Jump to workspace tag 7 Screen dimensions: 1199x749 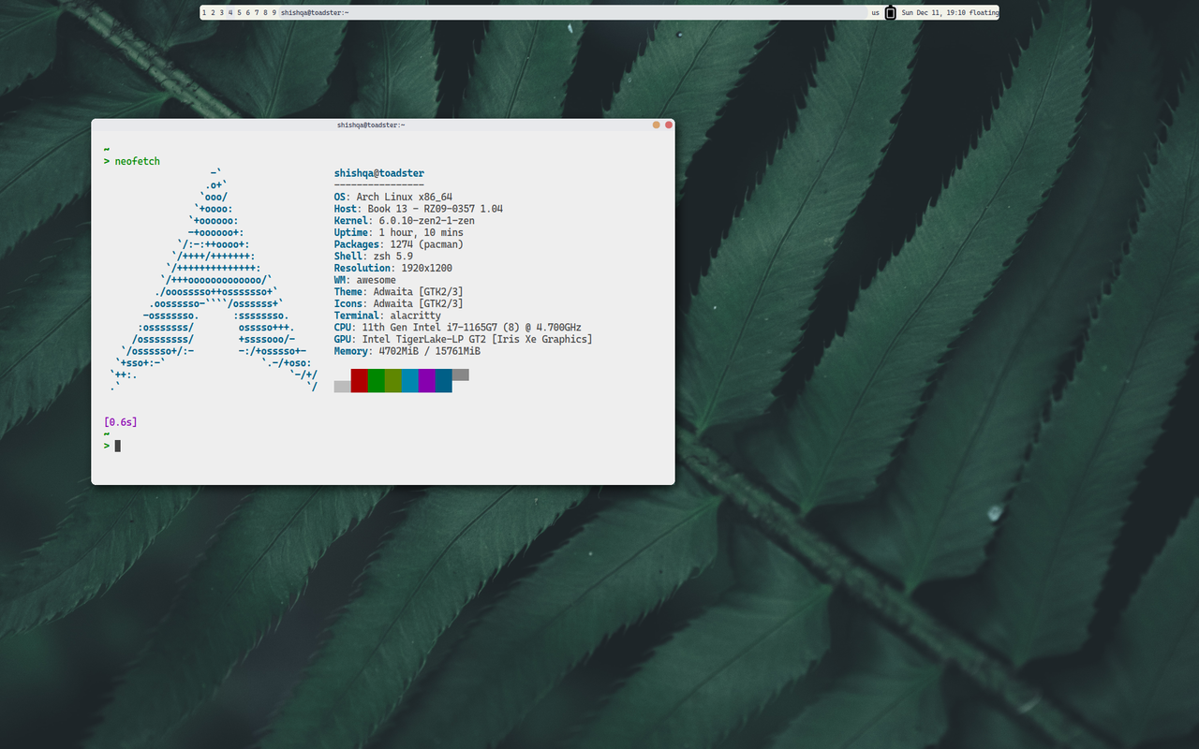point(257,13)
